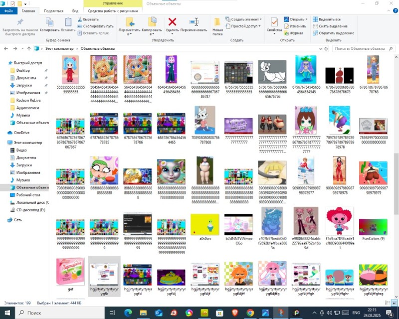399x319 pixels.
Task: Open Microsoft Edge from the taskbar
Action: click(x=128, y=313)
